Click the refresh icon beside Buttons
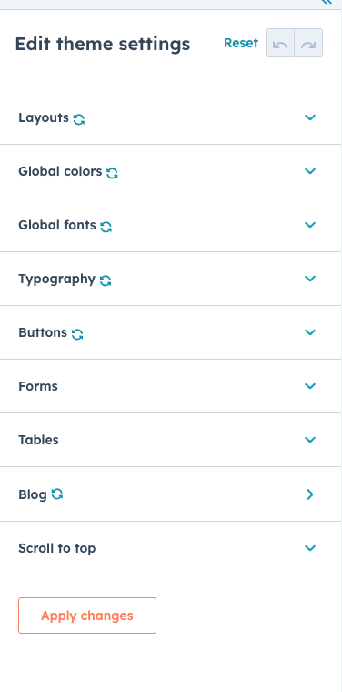This screenshot has width=342, height=692. coord(77,334)
